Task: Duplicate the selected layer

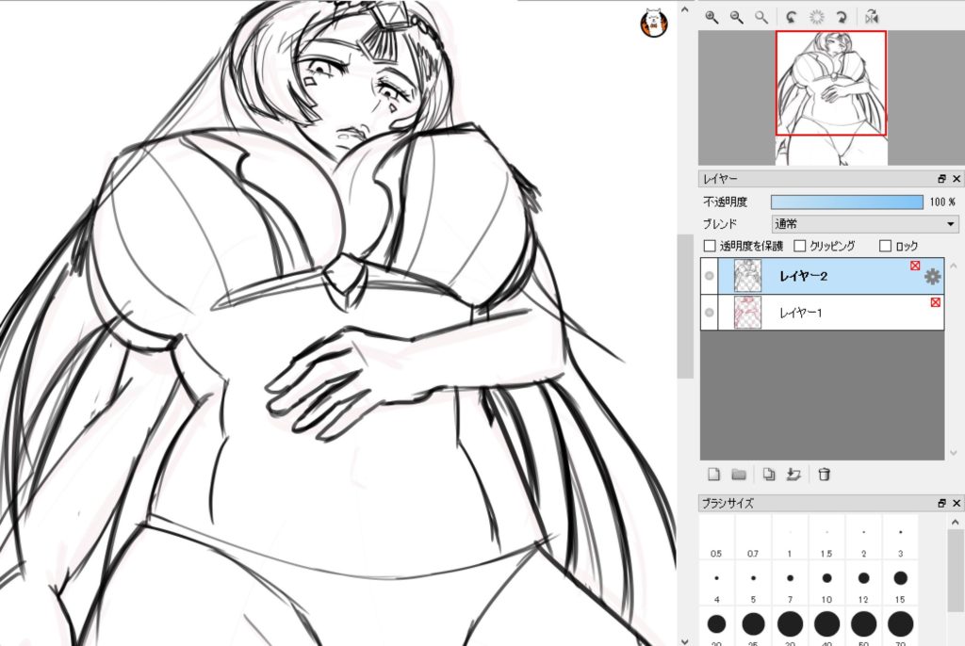Action: click(x=769, y=474)
